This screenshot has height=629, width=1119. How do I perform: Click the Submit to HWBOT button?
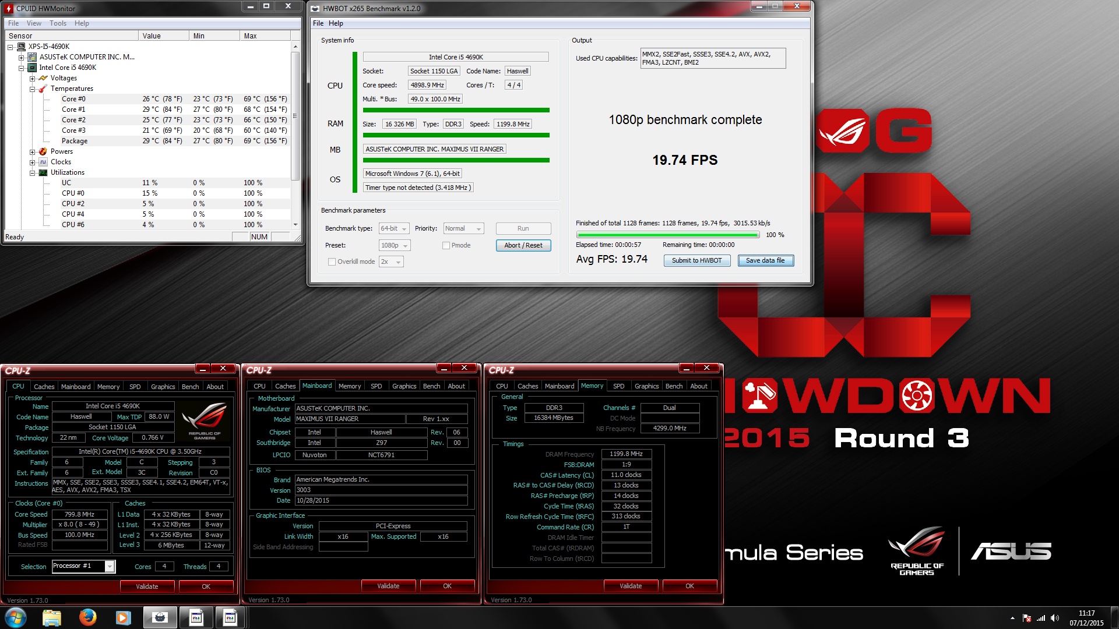[697, 261]
